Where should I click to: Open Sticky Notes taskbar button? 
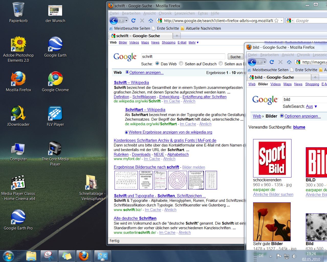point(67,256)
